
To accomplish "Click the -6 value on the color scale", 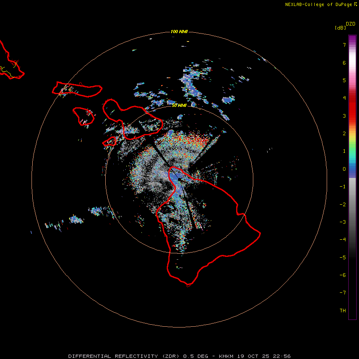I will (x=343, y=275).
